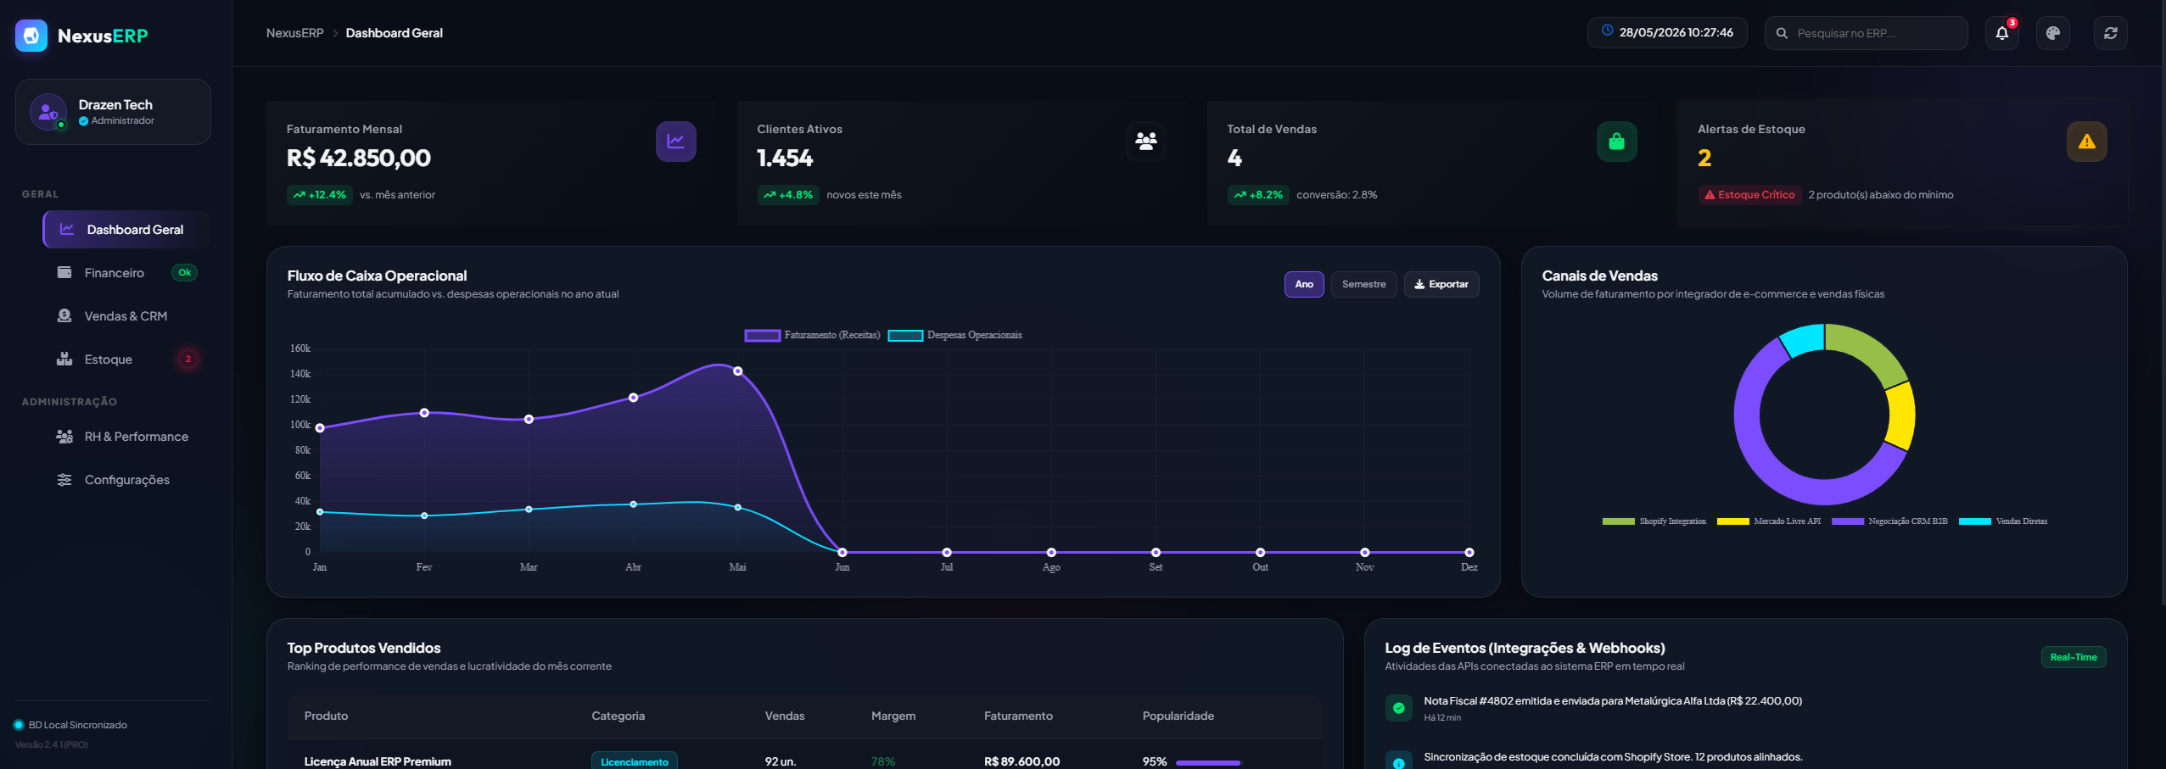The height and width of the screenshot is (769, 2166).
Task: Click the NexusERP breadcrumb link
Action: click(x=294, y=33)
